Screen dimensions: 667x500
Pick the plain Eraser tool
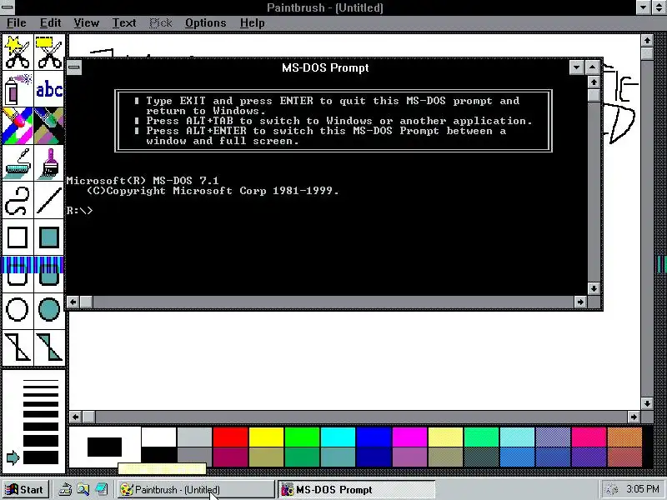pos(49,126)
